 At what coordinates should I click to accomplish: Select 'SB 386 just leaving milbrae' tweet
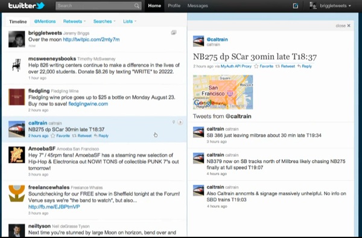point(271,135)
